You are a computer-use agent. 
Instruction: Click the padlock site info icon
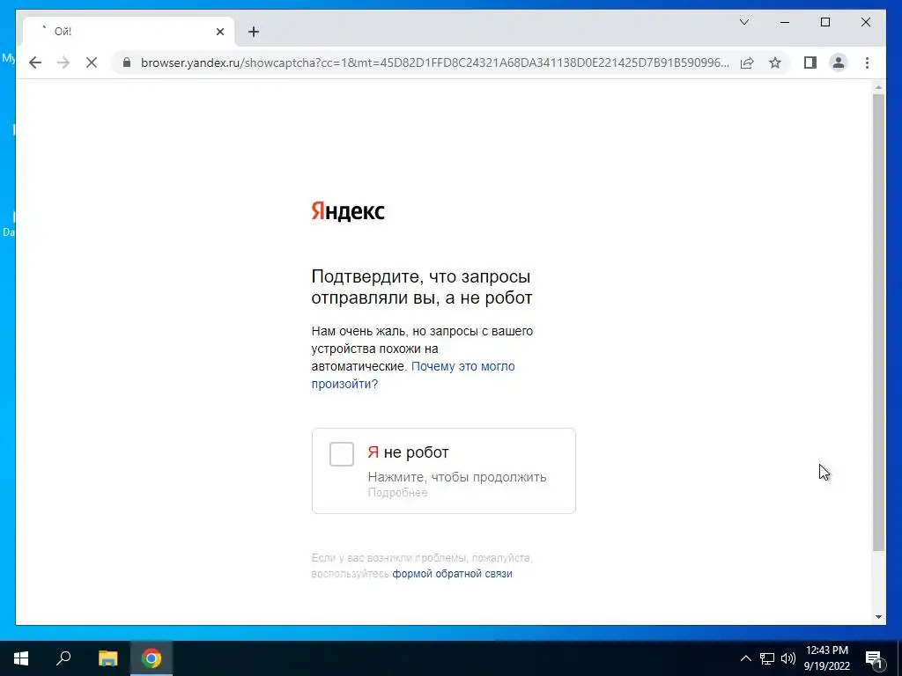tap(127, 62)
